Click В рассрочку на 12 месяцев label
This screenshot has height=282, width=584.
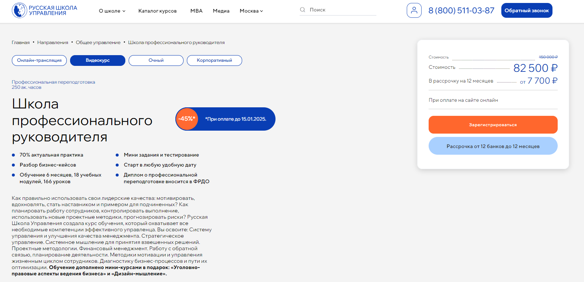461,81
